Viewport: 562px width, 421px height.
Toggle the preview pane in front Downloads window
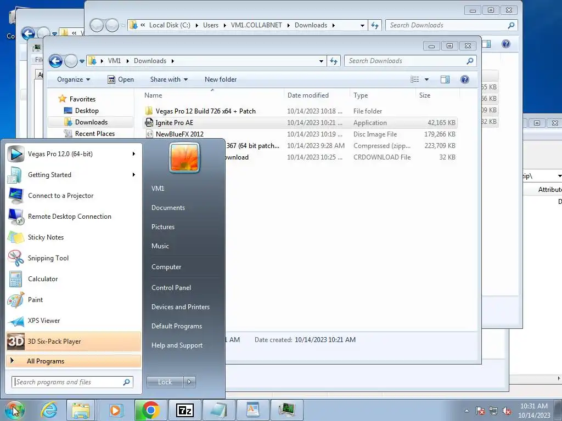pyautogui.click(x=445, y=79)
